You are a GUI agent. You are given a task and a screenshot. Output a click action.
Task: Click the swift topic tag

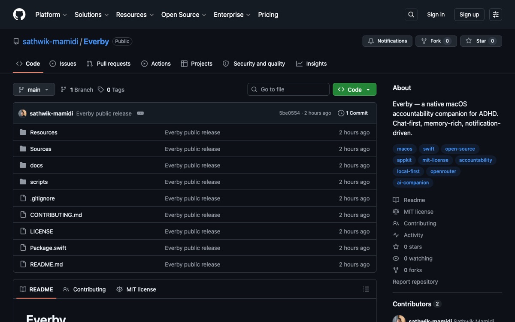(429, 149)
